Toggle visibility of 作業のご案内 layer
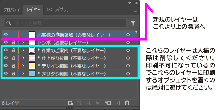 (x=5, y=50)
